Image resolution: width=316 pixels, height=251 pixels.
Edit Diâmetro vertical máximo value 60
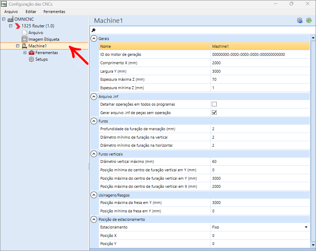coord(260,161)
